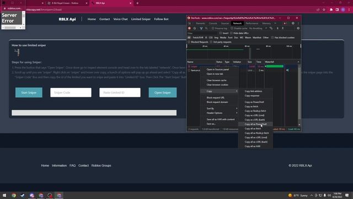Click the weather icon in the taskbar
The width and height of the screenshot is (353, 199).
click(x=290, y=195)
